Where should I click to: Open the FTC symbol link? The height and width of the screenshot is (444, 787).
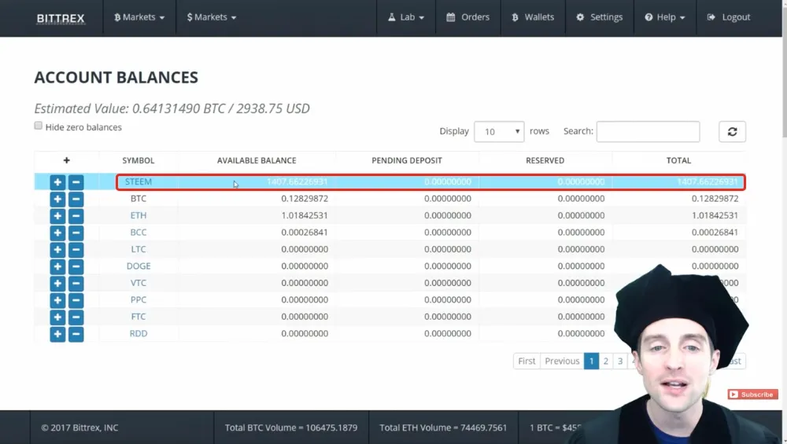click(x=139, y=317)
